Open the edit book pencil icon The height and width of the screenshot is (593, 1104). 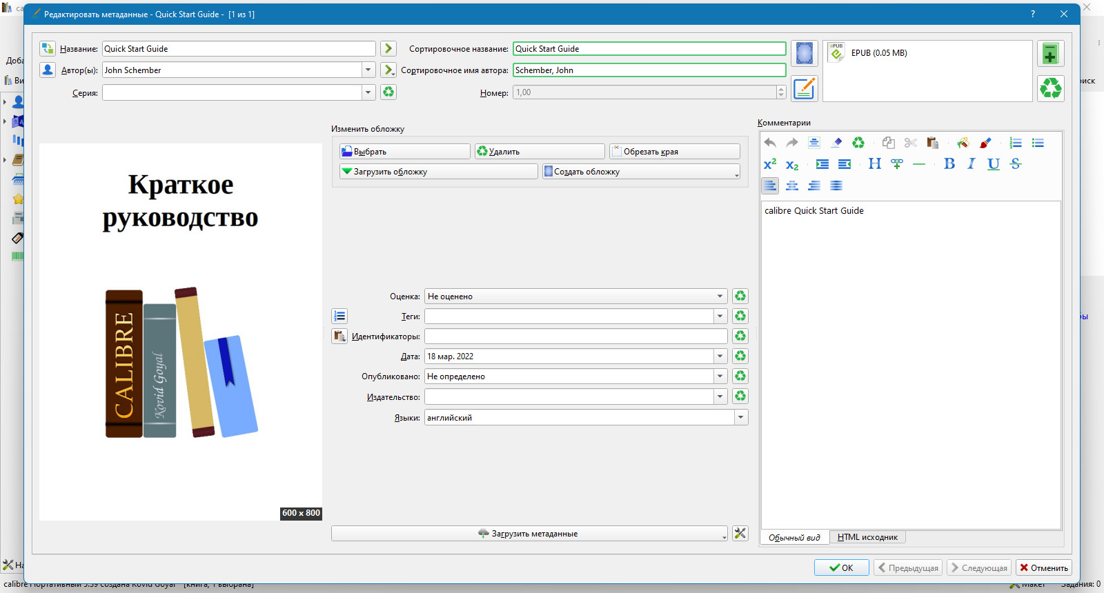tap(805, 88)
